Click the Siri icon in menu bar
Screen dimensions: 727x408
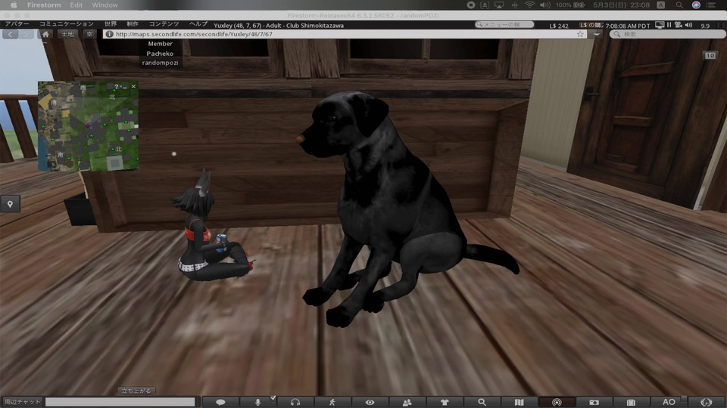696,5
